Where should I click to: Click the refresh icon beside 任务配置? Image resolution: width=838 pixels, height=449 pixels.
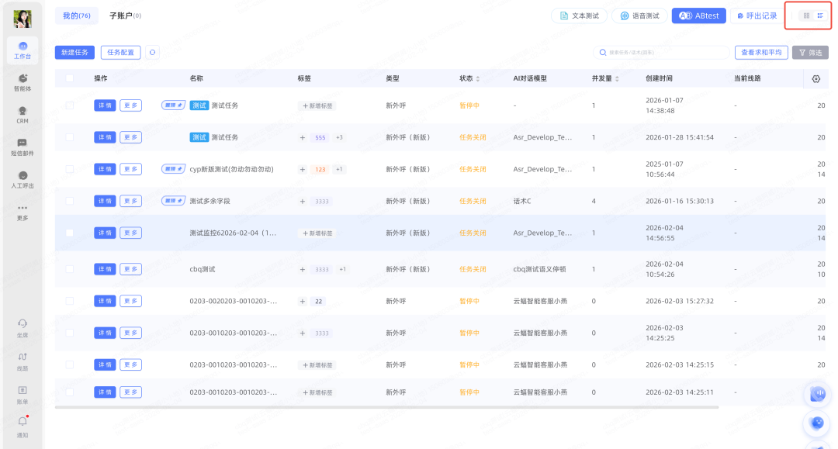[x=153, y=52]
